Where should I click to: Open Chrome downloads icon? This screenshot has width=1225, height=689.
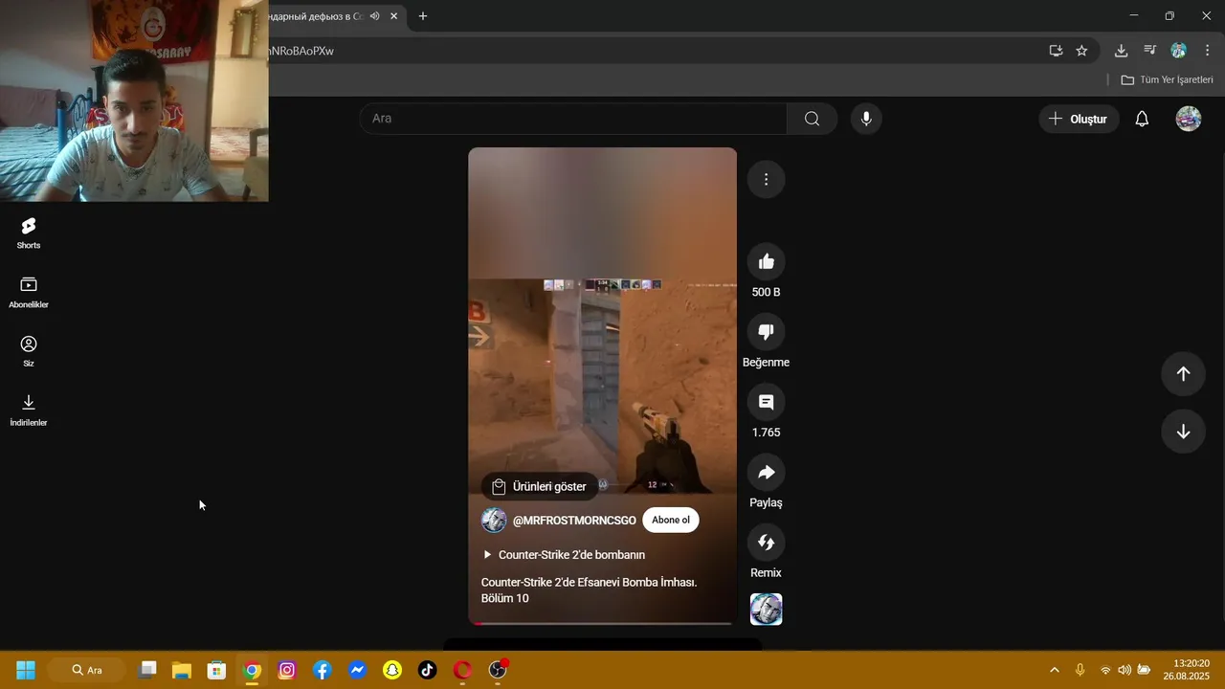1121,51
